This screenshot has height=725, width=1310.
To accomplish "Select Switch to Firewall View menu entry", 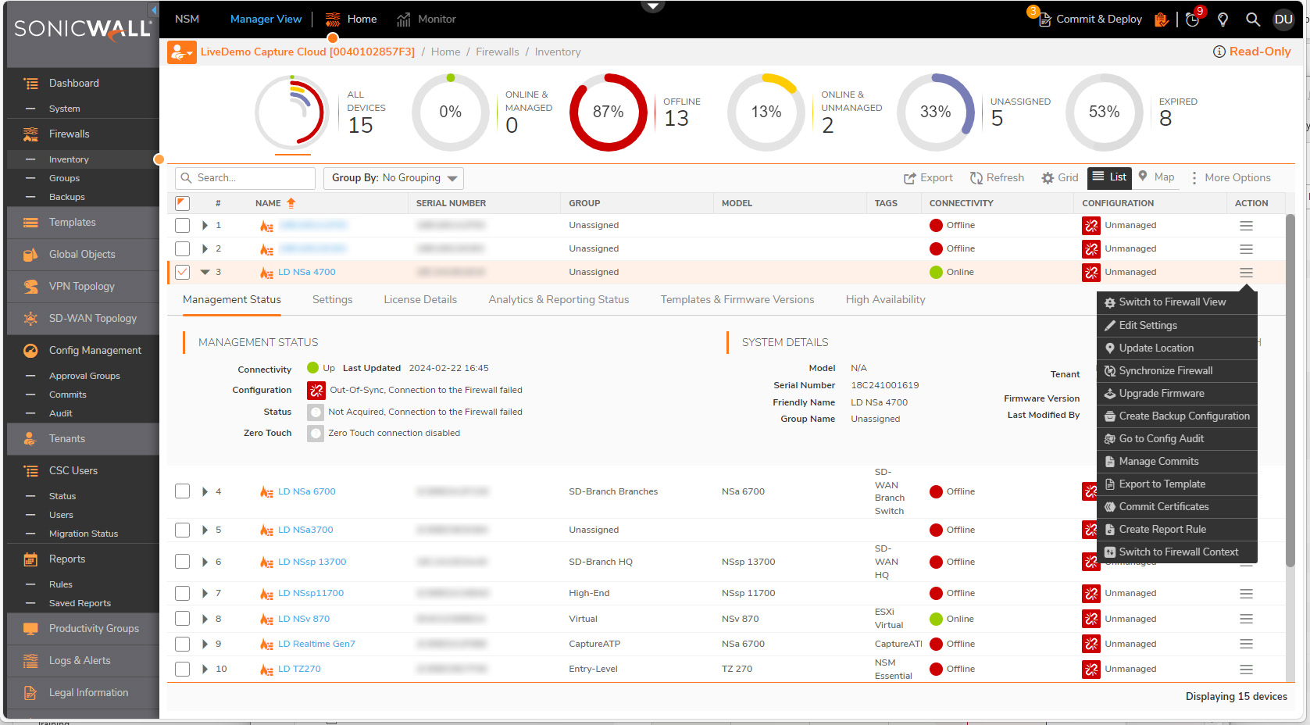I will tap(1177, 302).
